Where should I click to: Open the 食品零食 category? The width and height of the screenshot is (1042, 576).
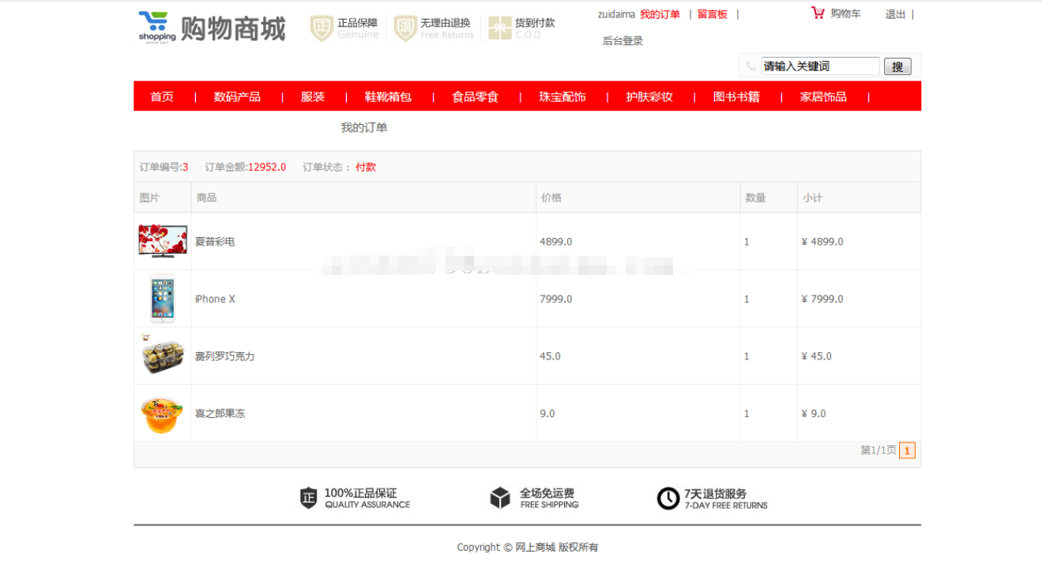(476, 96)
